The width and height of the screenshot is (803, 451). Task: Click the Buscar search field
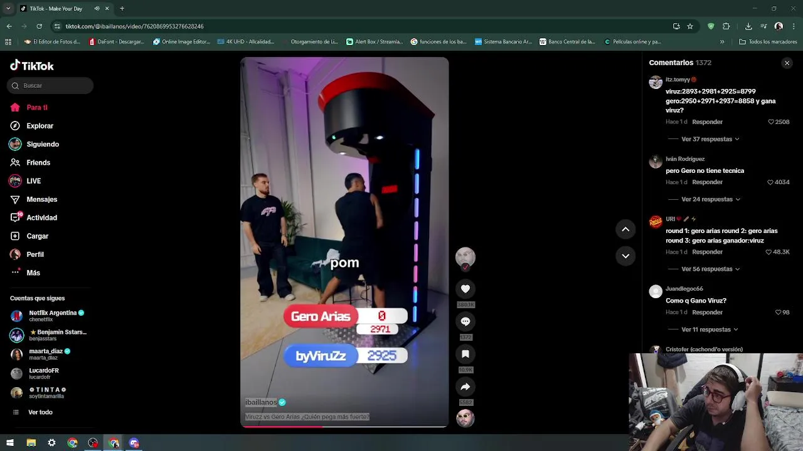click(50, 85)
